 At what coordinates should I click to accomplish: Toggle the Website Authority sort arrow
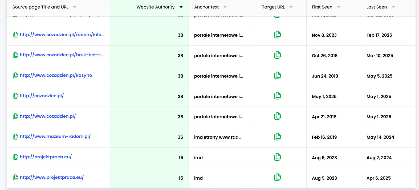coord(181,7)
